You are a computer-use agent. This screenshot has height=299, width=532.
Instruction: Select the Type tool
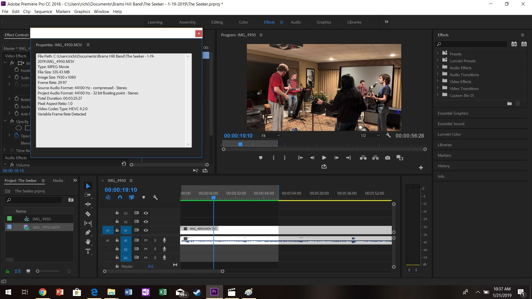(x=88, y=251)
